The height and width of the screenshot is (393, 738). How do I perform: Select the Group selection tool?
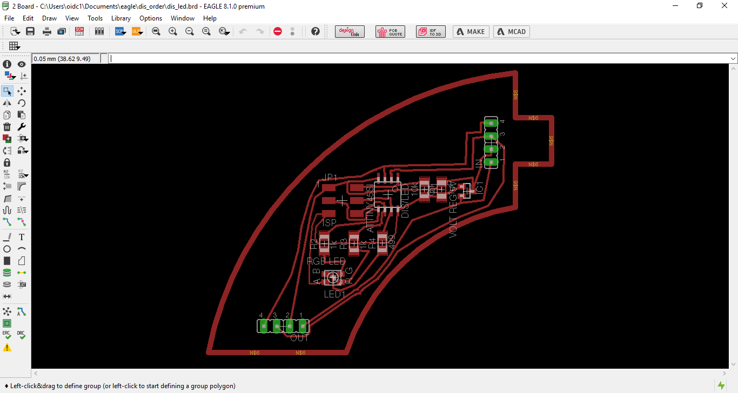click(7, 91)
